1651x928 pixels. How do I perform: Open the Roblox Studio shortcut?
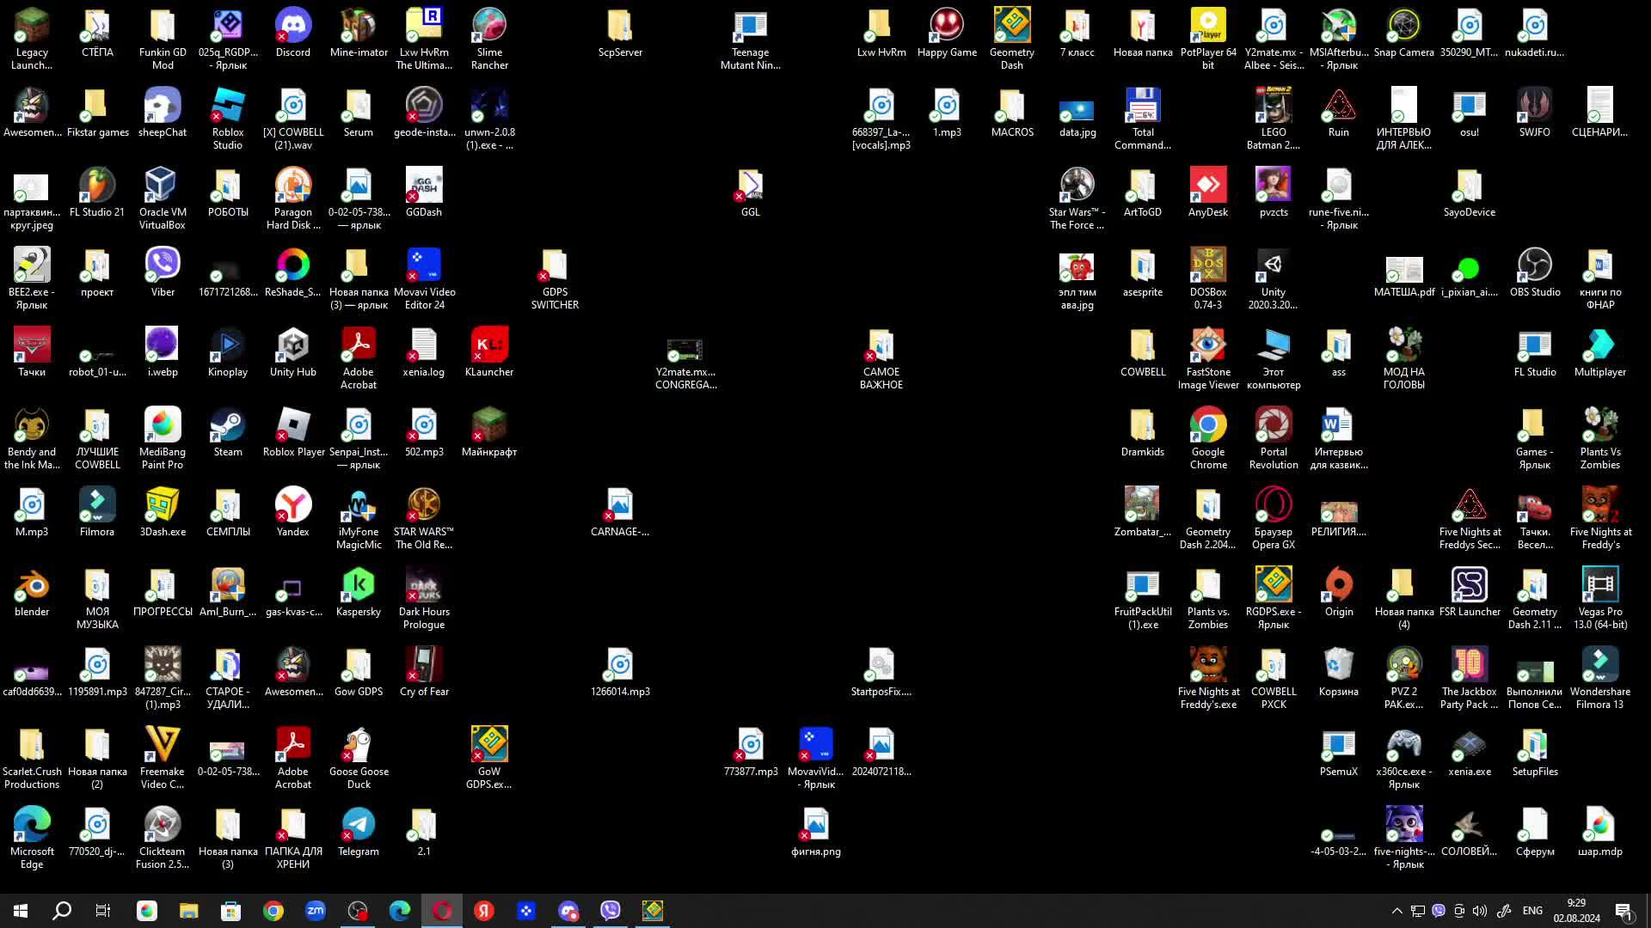(228, 119)
